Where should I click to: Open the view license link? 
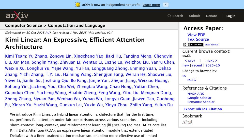tap(211, 45)
